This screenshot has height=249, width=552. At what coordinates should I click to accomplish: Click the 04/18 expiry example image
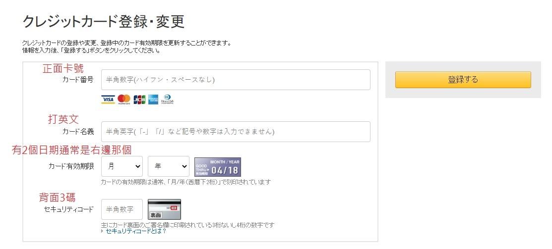[x=217, y=167]
